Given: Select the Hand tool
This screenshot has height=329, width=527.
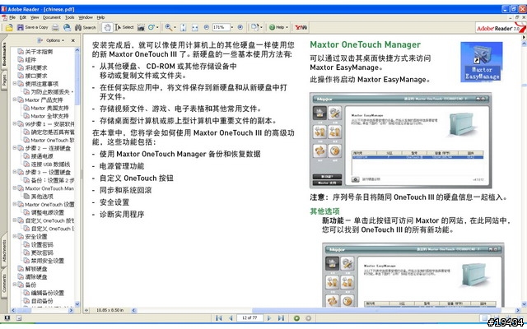Looking at the screenshot, I should 107,27.
